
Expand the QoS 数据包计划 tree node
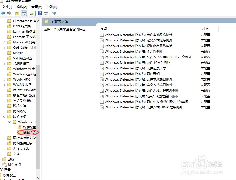pos(4,48)
